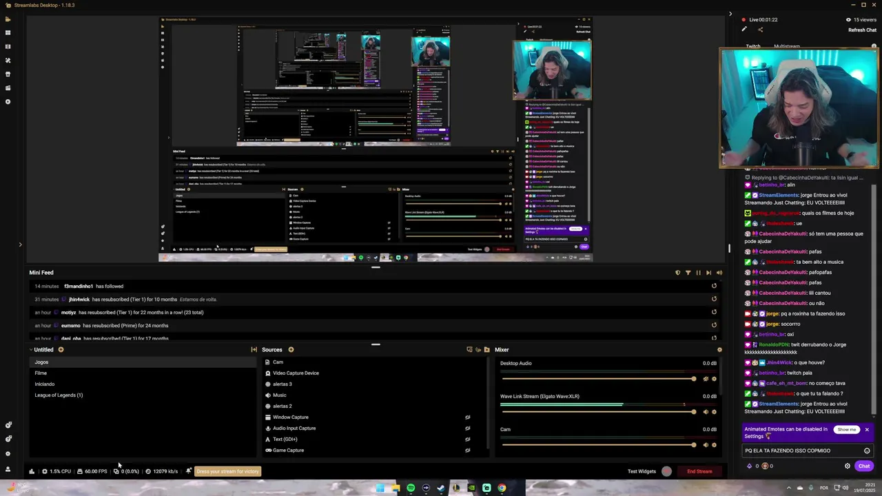Mute the Cam audio source in Mixer
Image resolution: width=882 pixels, height=496 pixels.
705,445
